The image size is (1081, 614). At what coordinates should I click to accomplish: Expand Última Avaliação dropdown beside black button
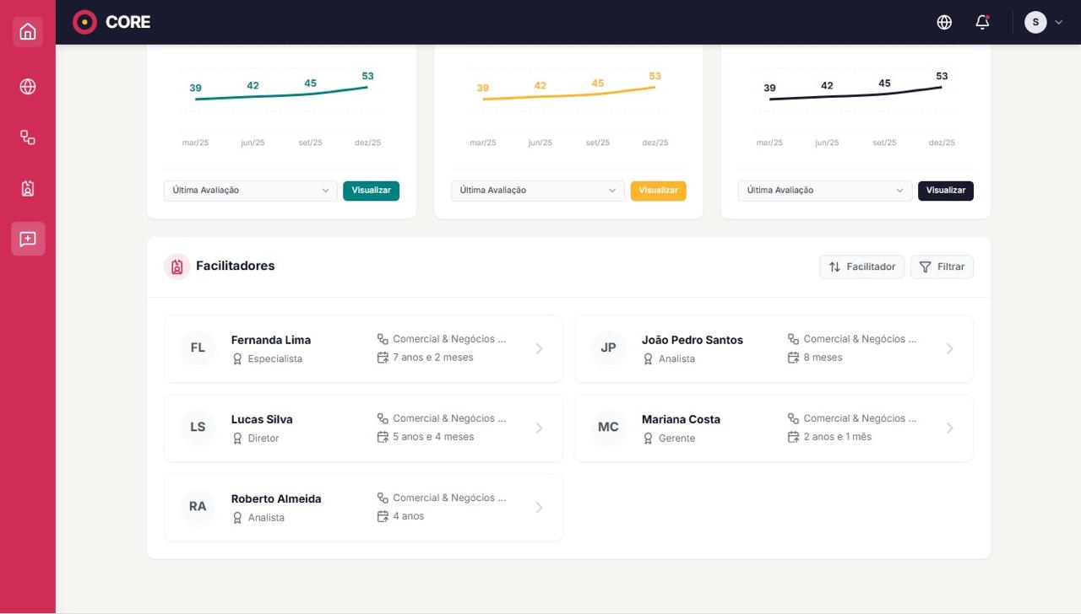coord(824,191)
